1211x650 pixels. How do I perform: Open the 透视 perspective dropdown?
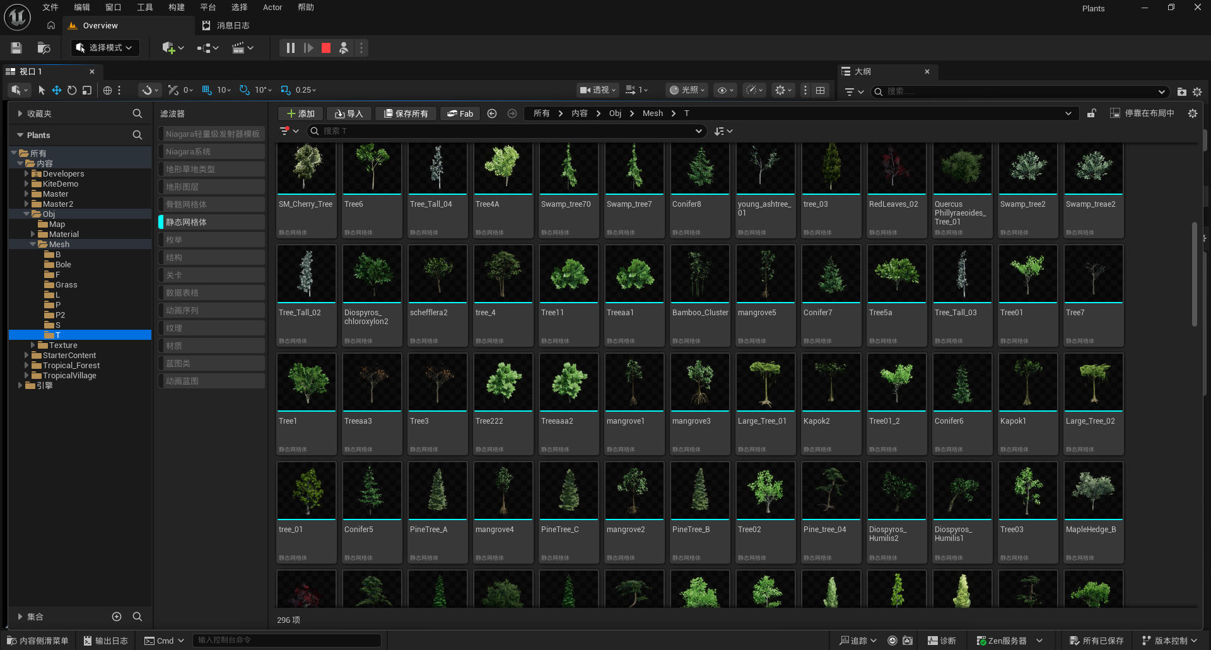point(598,90)
